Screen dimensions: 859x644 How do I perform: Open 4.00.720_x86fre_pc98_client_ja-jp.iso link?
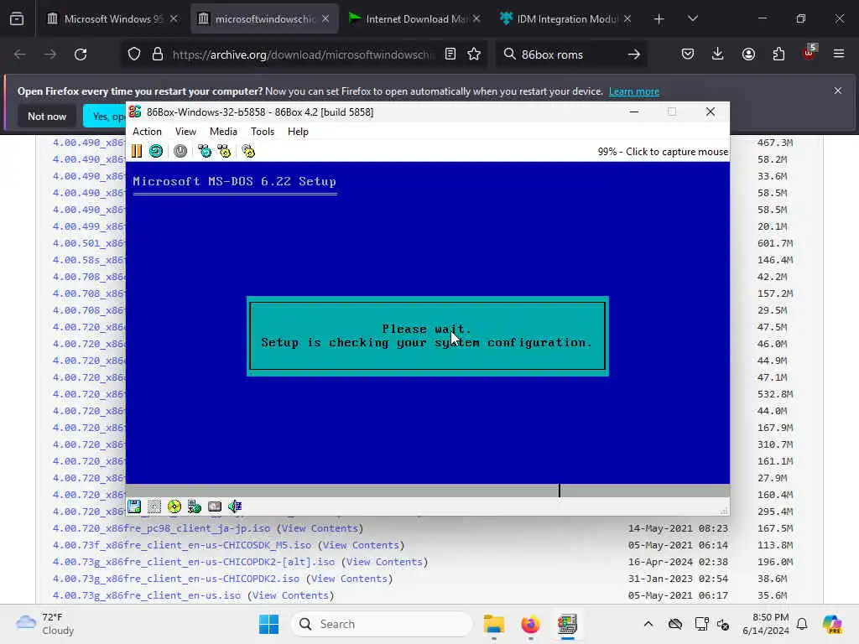pos(162,528)
